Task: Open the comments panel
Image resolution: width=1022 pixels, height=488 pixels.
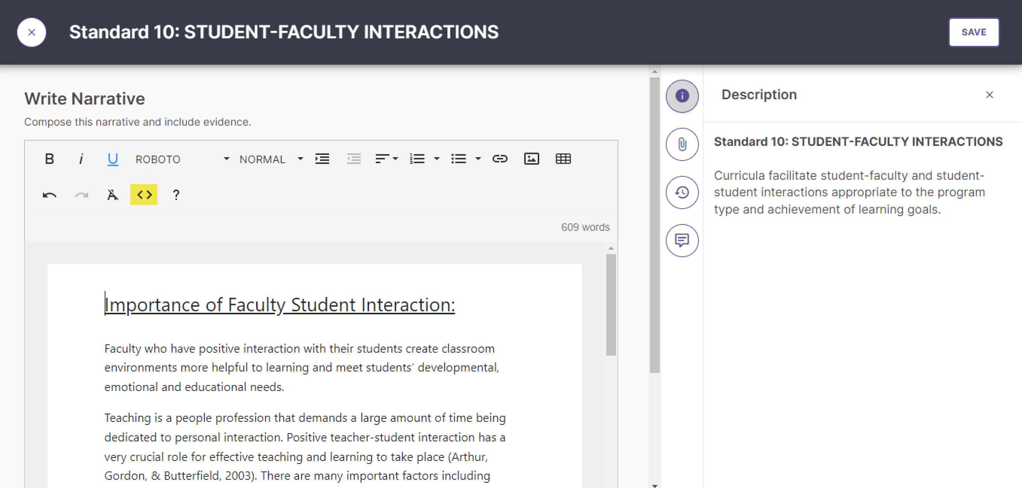Action: [x=682, y=241]
